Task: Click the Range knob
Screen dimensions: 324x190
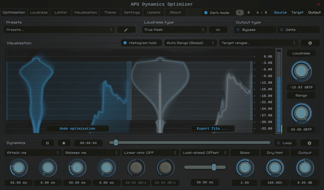Action: [x=301, y=113]
